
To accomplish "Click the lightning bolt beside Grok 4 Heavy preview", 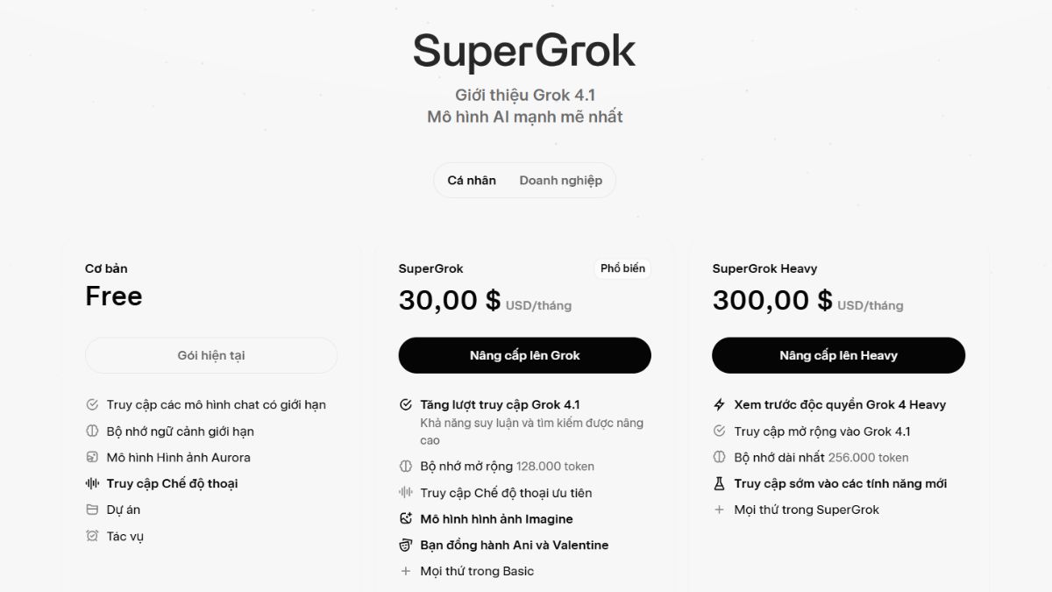I will 719,404.
